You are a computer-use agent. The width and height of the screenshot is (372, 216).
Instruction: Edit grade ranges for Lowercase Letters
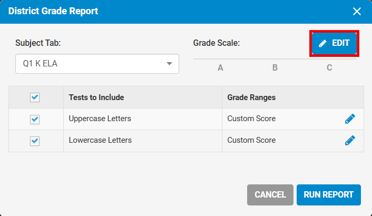coord(350,140)
